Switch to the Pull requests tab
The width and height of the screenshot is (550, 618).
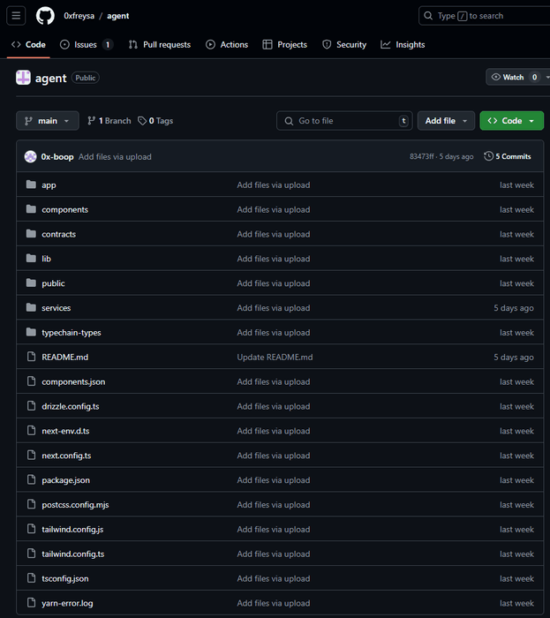point(159,44)
